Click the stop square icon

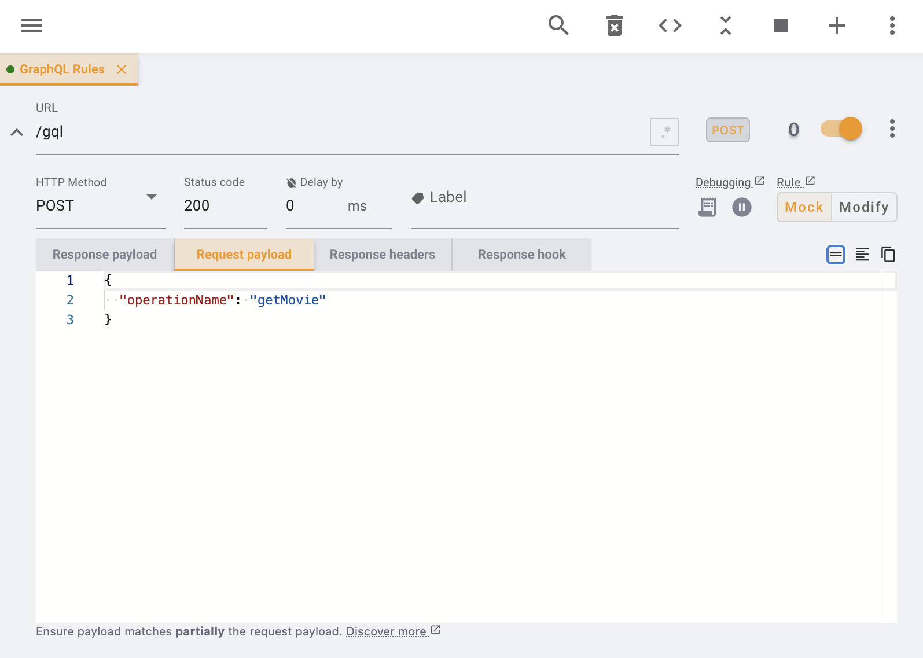pyautogui.click(x=781, y=25)
